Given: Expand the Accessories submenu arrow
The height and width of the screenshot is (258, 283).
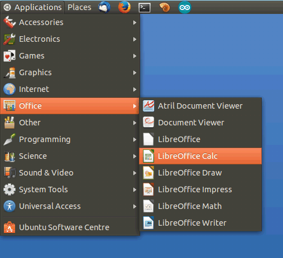Looking at the screenshot, I should (135, 23).
